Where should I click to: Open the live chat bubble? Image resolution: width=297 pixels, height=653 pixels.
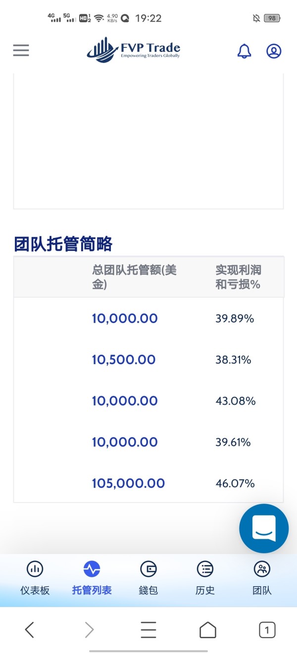263,528
